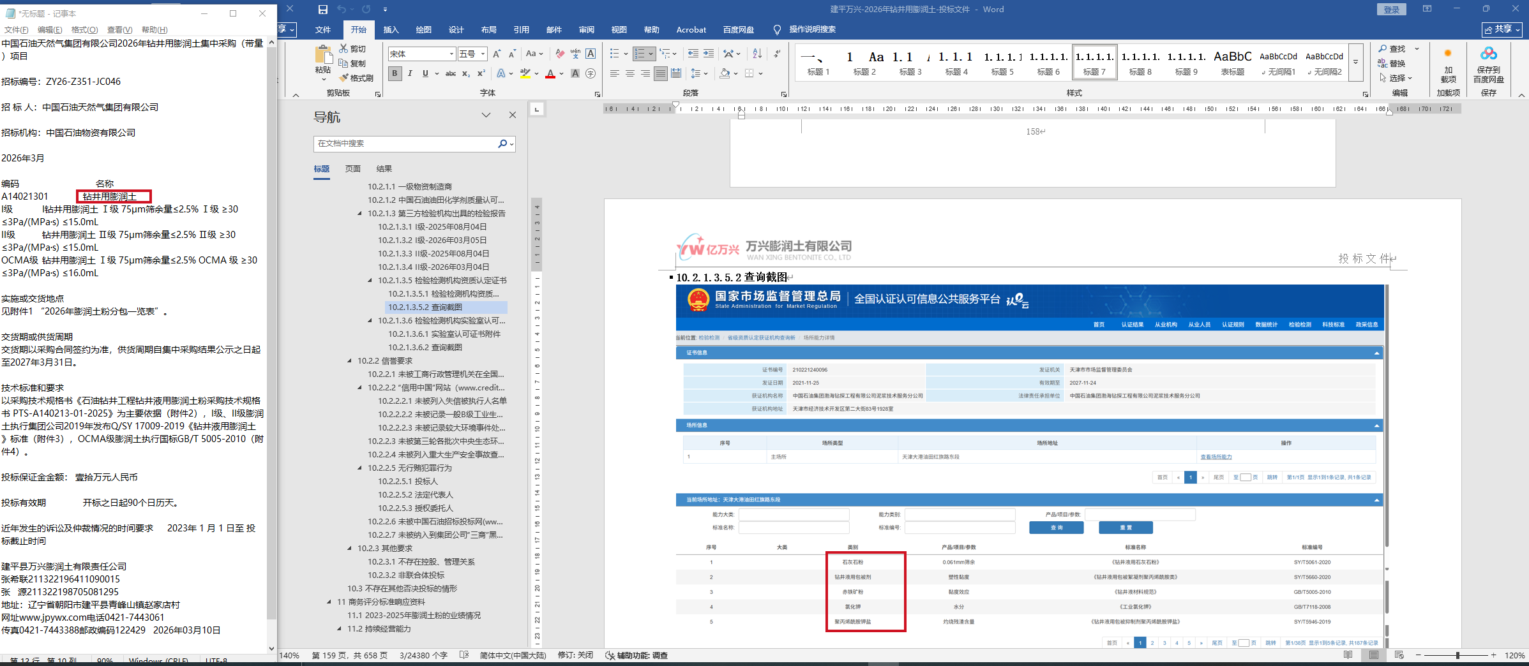Click Save to Baidu Netdisk icon
The width and height of the screenshot is (1529, 666).
[x=1488, y=64]
